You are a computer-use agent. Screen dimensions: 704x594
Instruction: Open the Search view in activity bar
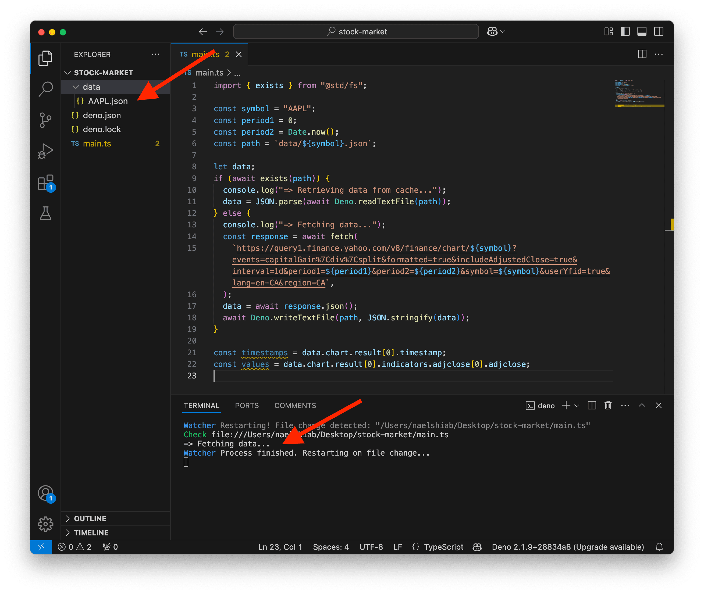[x=45, y=89]
